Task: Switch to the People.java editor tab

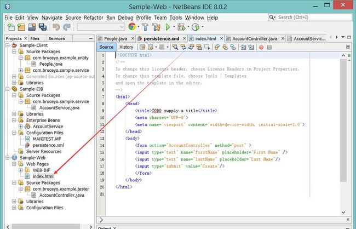Action: click(116, 38)
